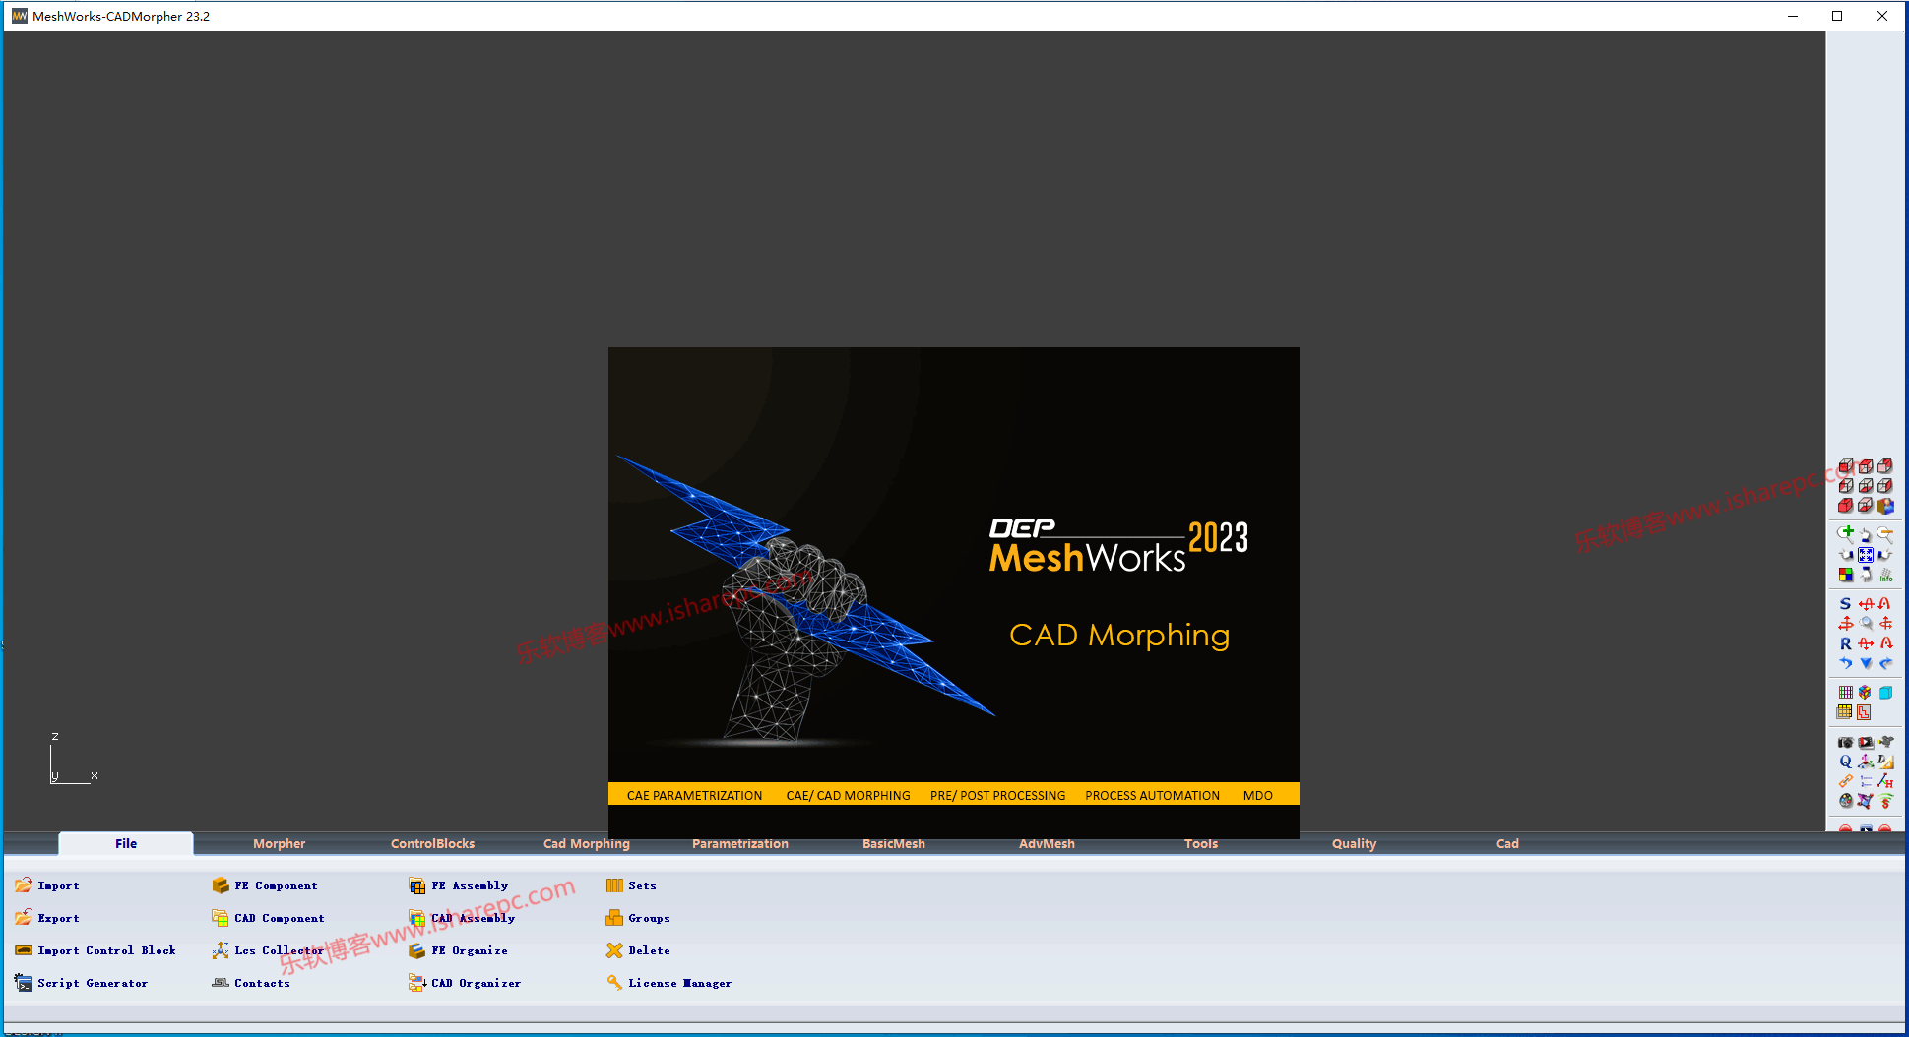
Task: Click the green Info grid icon
Action: tap(1886, 575)
